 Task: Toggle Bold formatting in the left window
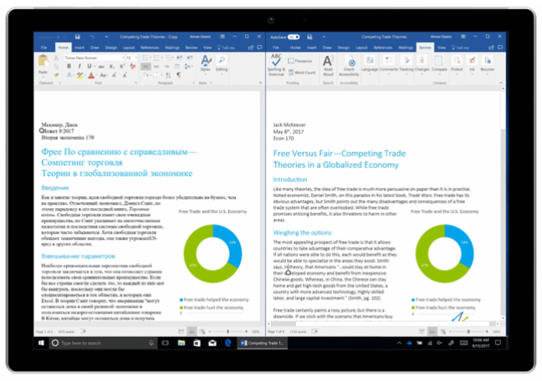pos(69,66)
